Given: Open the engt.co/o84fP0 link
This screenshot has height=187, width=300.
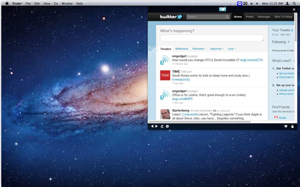Looking at the screenshot, I should point(182,99).
